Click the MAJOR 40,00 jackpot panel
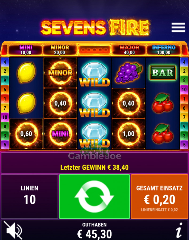 tap(129, 50)
